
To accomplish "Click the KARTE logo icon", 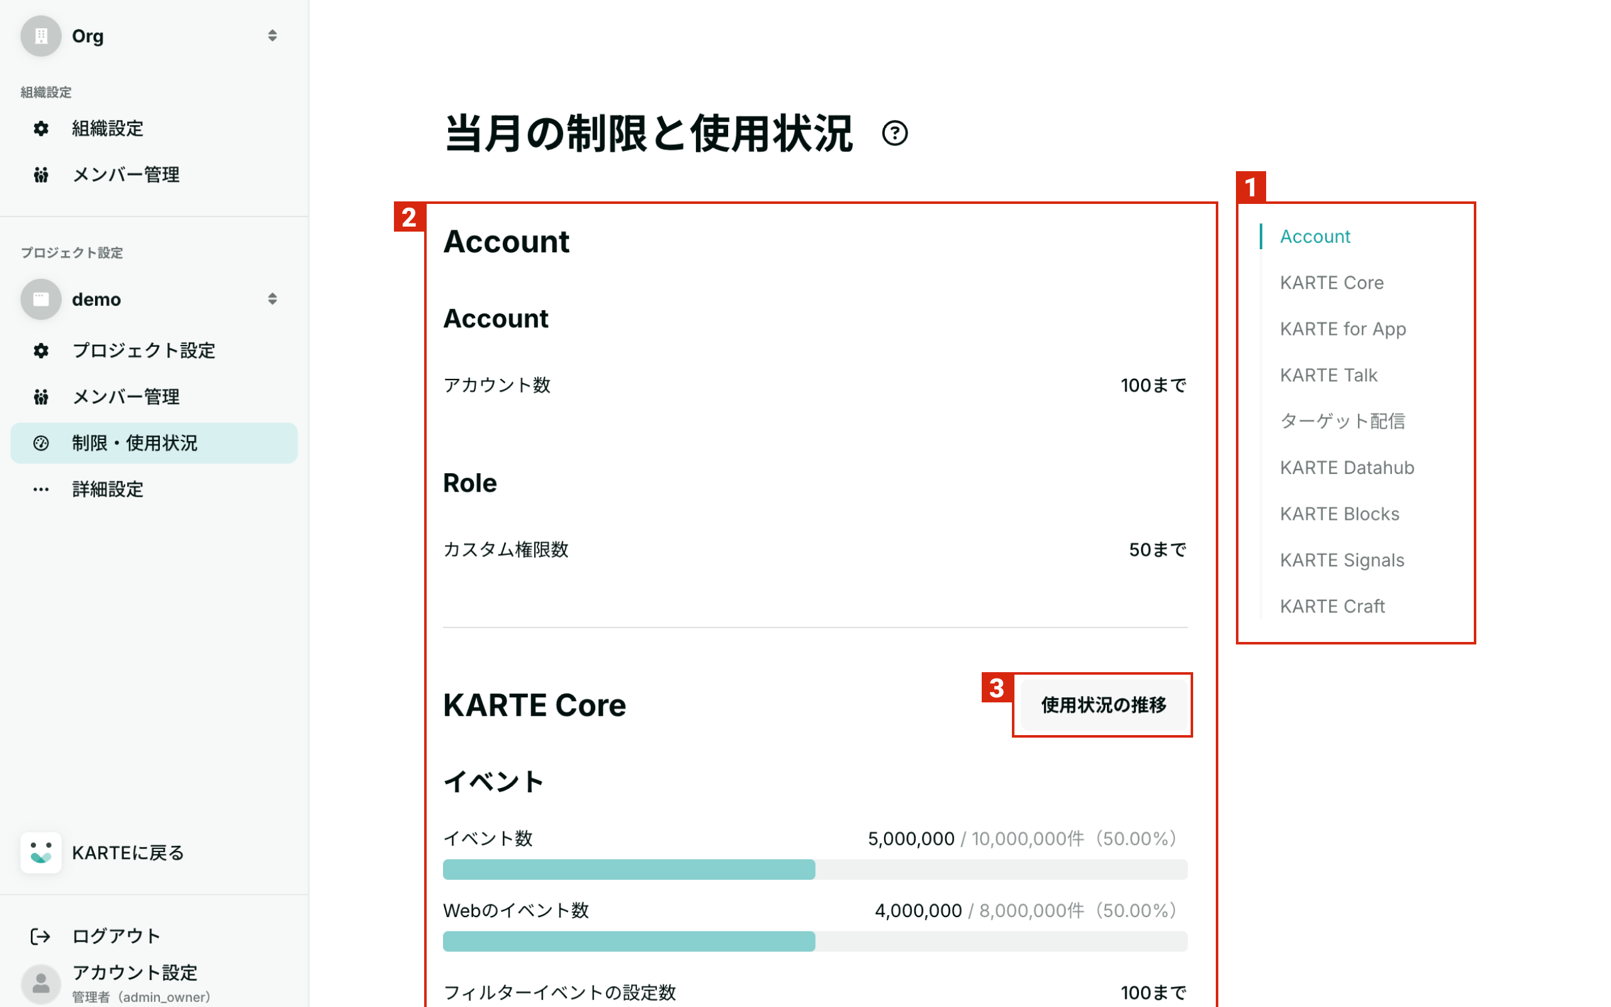I will point(41,852).
